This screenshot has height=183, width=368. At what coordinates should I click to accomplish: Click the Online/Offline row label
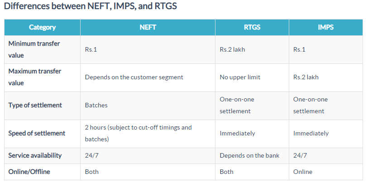(29, 172)
